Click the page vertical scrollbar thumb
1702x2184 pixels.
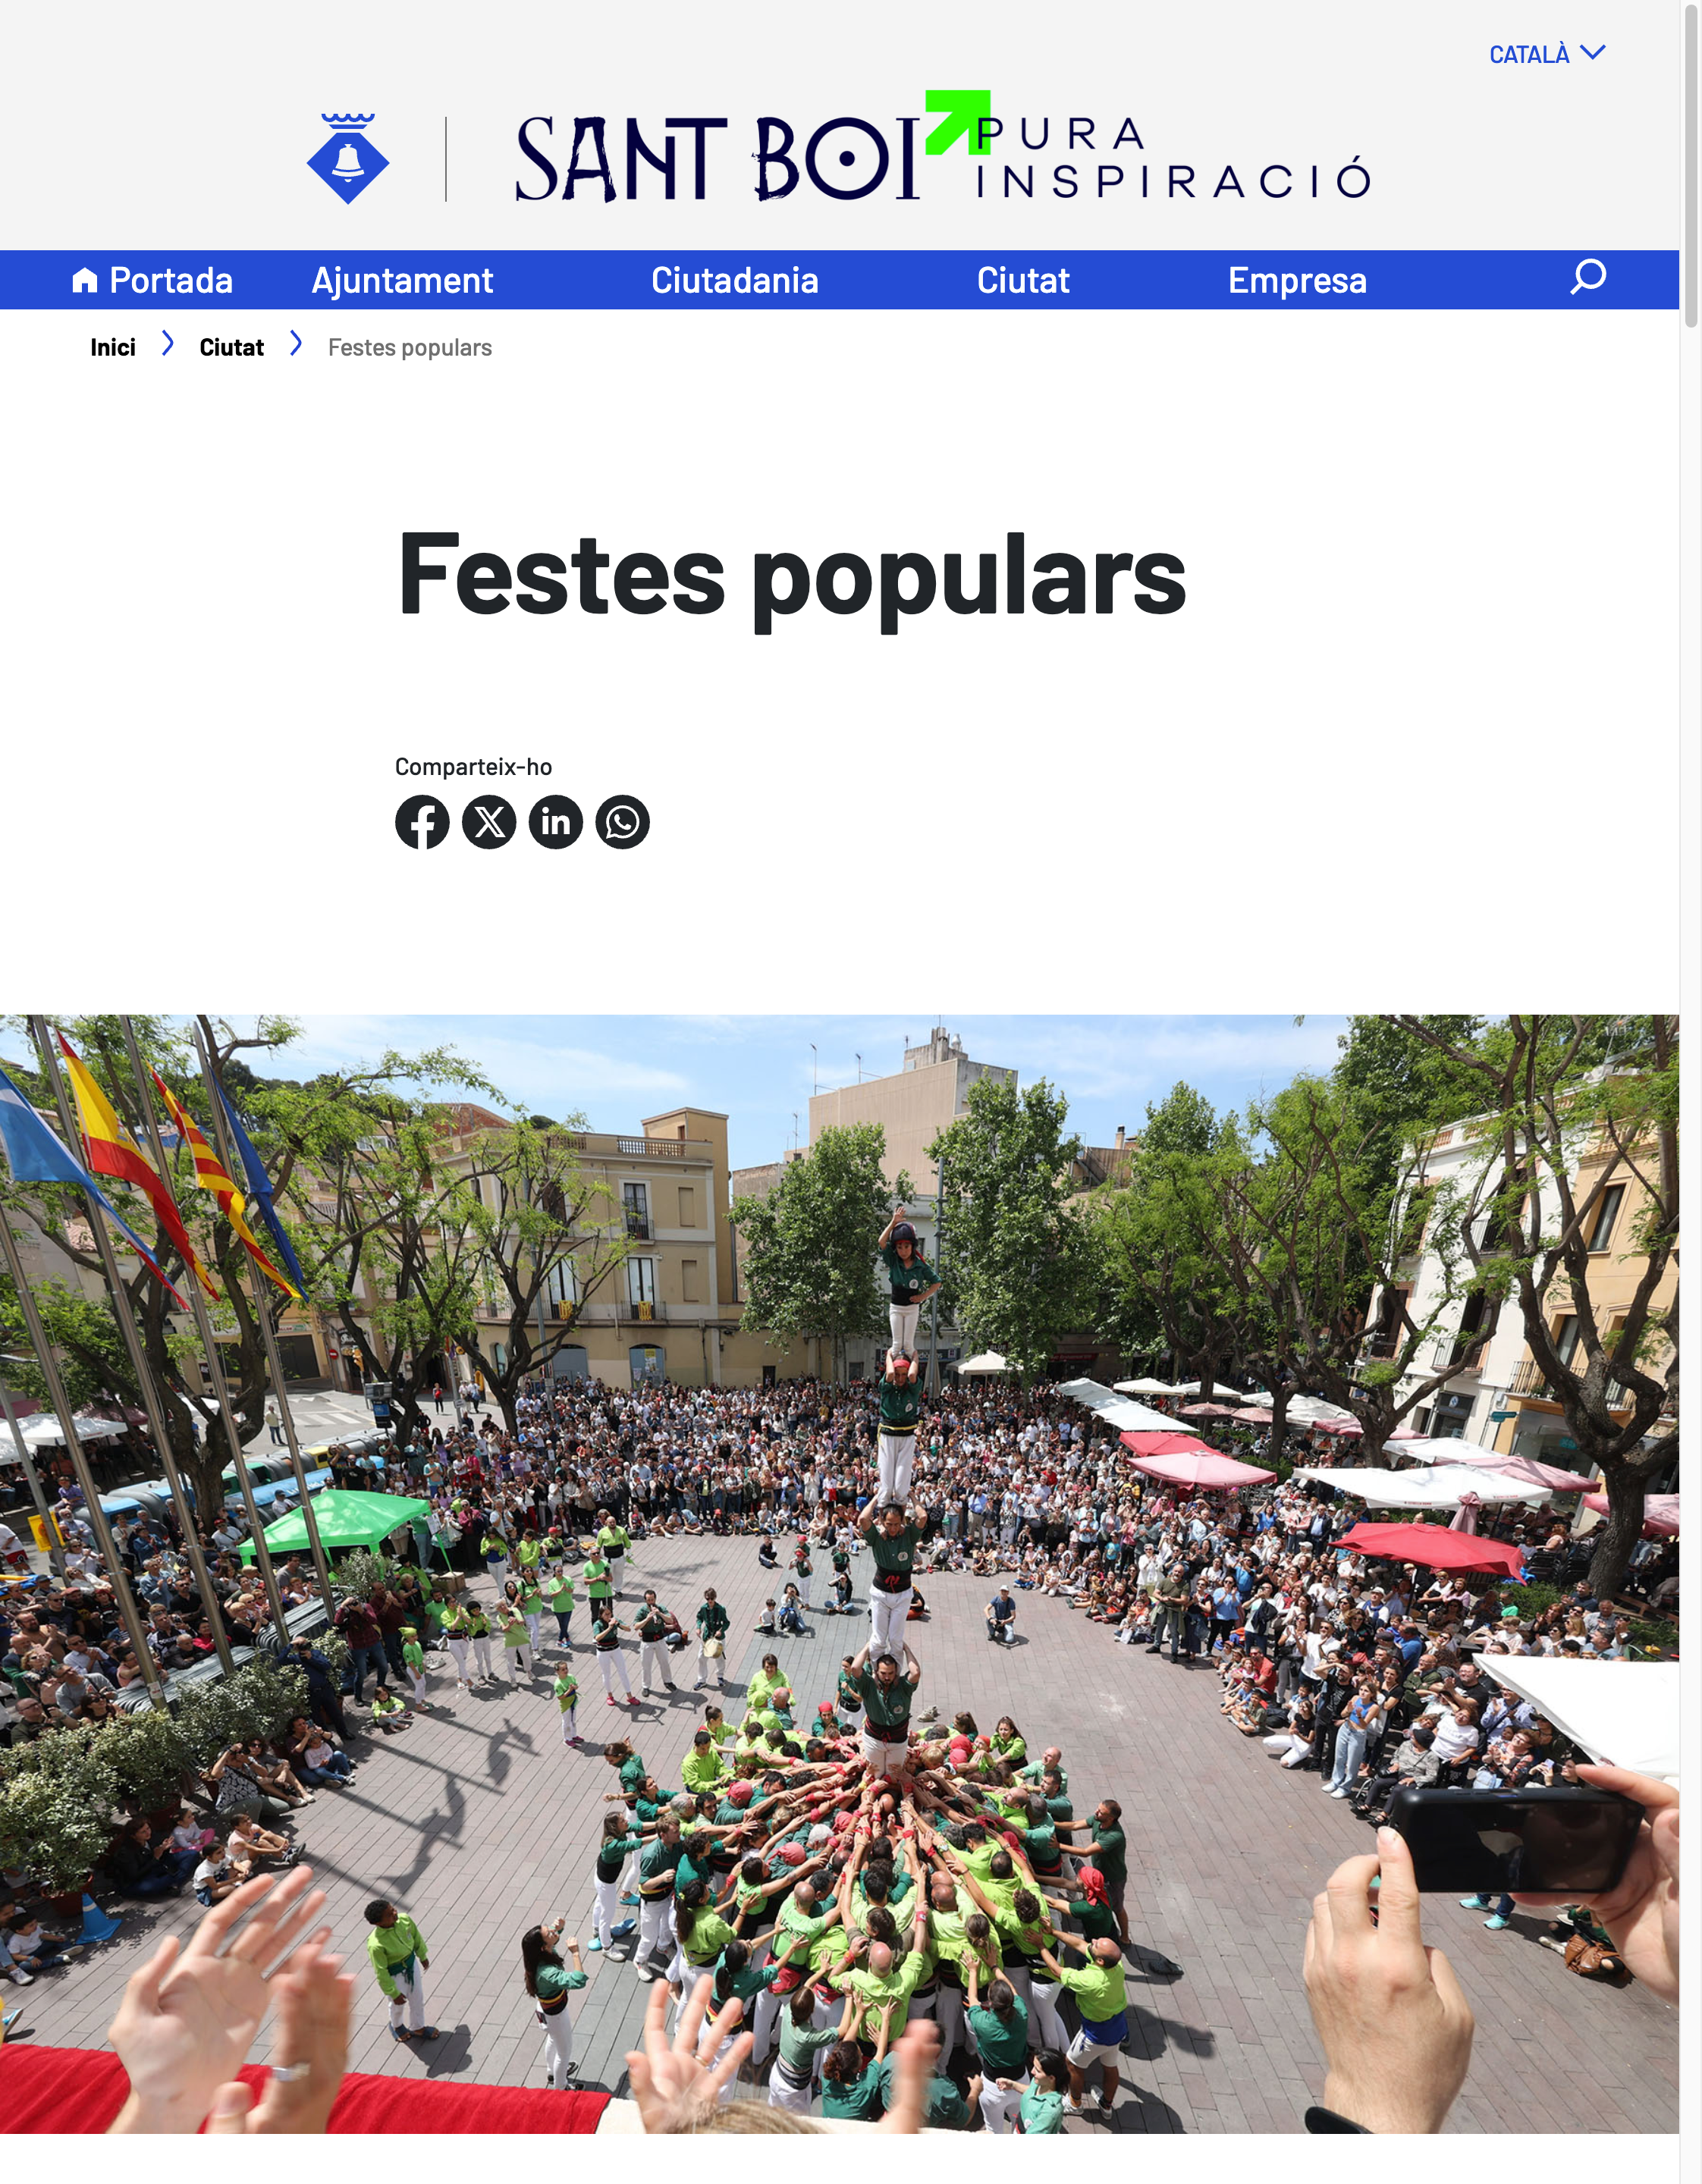tap(1691, 165)
